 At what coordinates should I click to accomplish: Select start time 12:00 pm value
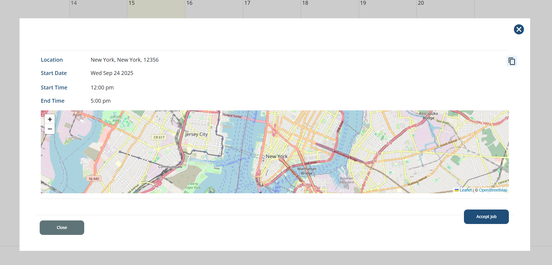click(x=102, y=88)
